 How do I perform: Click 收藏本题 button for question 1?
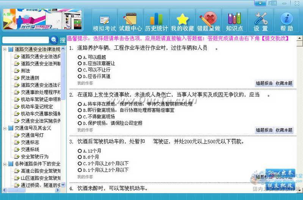284,83
